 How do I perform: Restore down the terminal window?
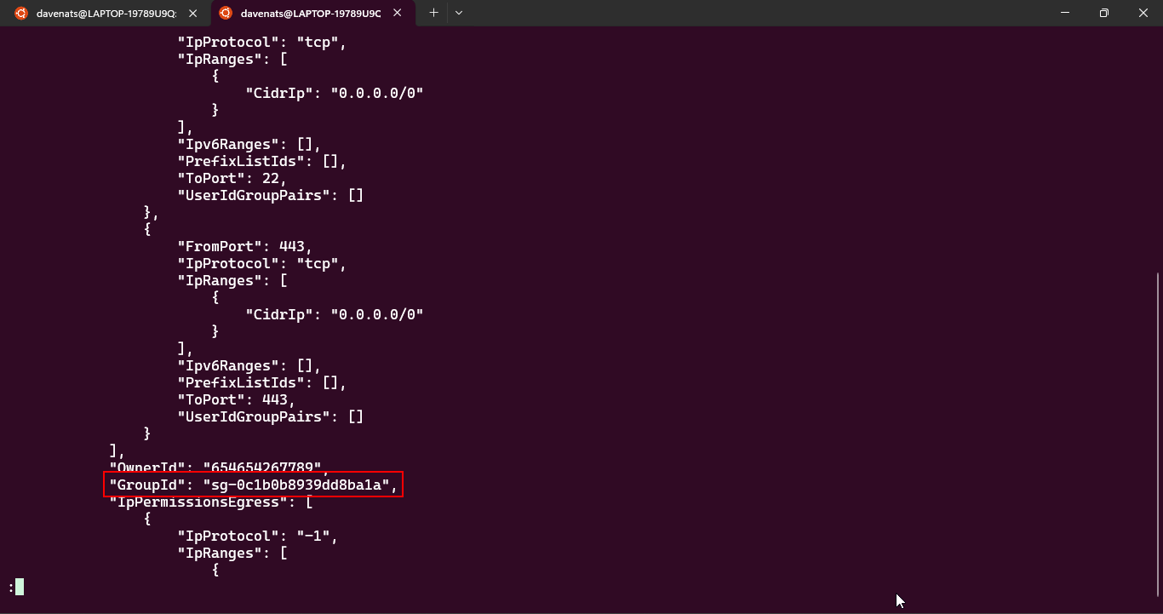pos(1103,13)
